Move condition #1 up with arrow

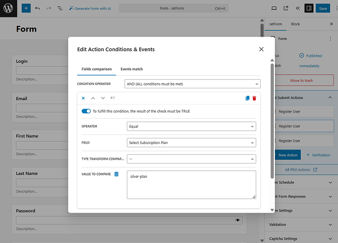pyautogui.click(x=93, y=98)
